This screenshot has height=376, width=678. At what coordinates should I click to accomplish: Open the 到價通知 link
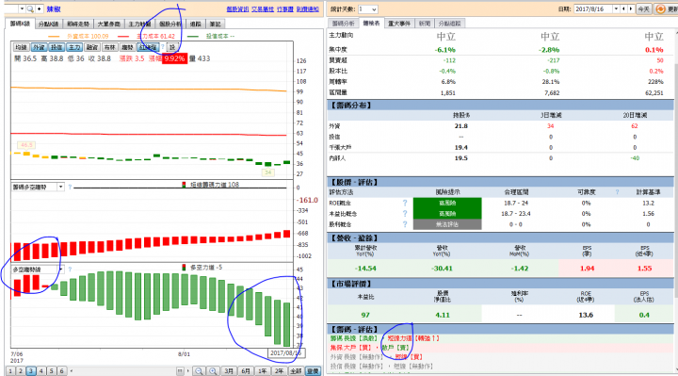pos(307,9)
